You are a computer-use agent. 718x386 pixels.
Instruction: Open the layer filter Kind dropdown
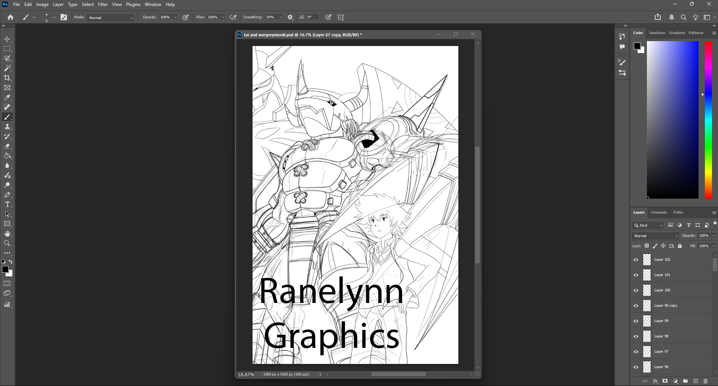pyautogui.click(x=648, y=225)
